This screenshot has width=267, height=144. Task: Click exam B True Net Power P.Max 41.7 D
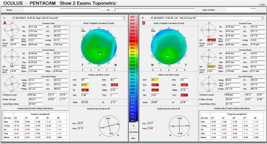(233, 89)
